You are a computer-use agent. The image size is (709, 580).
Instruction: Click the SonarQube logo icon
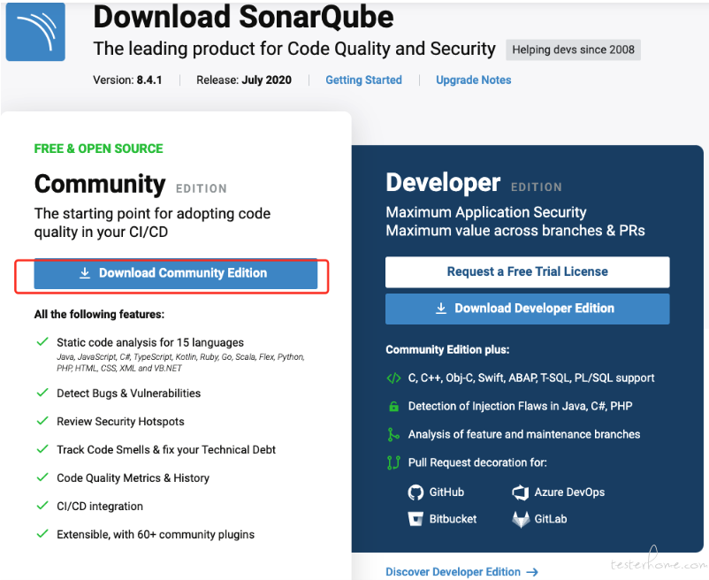click(35, 32)
